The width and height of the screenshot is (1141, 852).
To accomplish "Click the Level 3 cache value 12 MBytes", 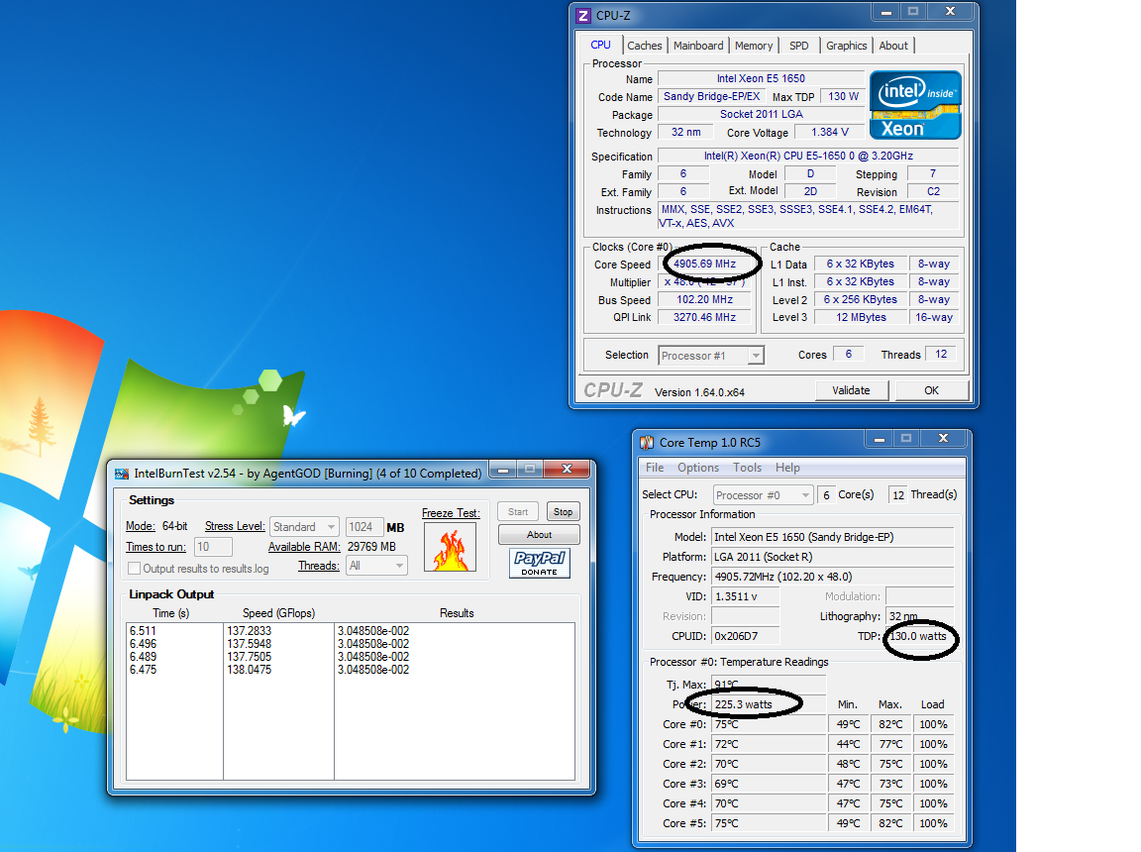I will pyautogui.click(x=861, y=317).
